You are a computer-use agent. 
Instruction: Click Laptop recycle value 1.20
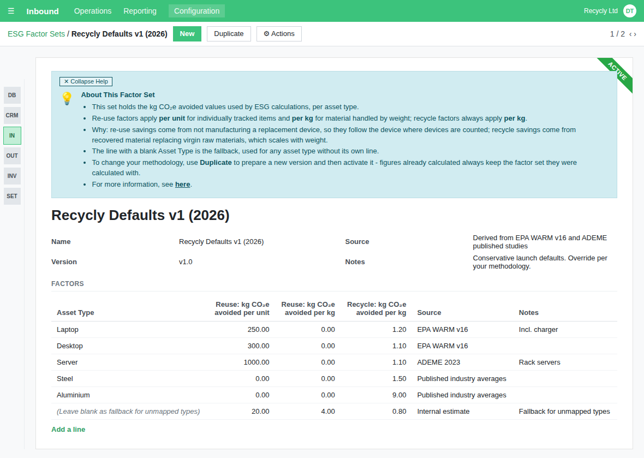click(399, 329)
